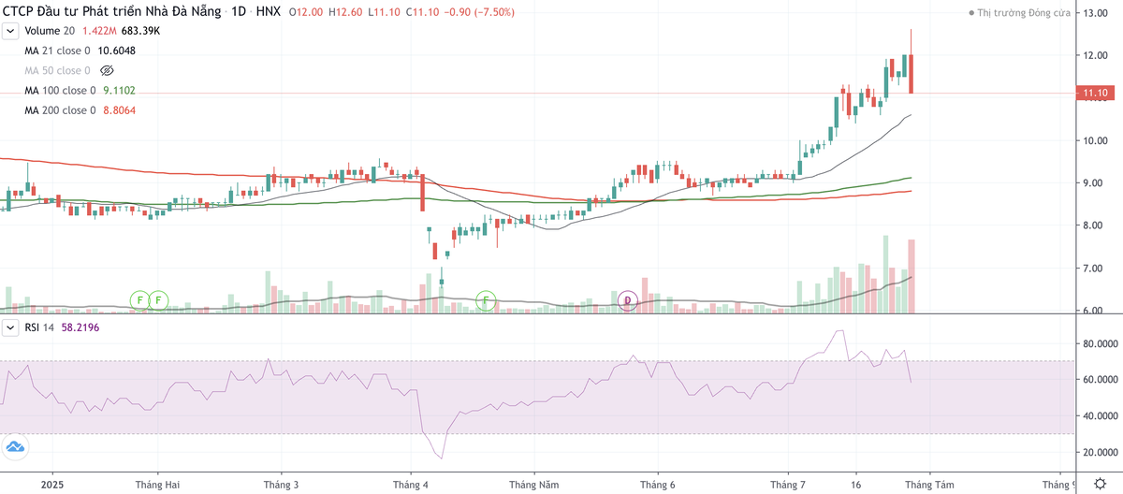Show the hidden MA 50 indicator

click(106, 70)
